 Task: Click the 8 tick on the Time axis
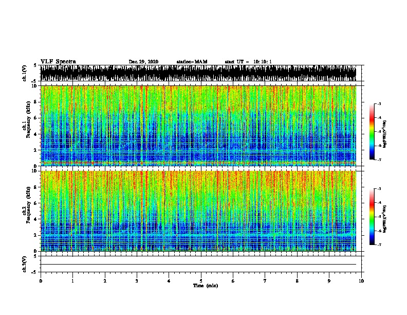pyautogui.click(x=297, y=281)
